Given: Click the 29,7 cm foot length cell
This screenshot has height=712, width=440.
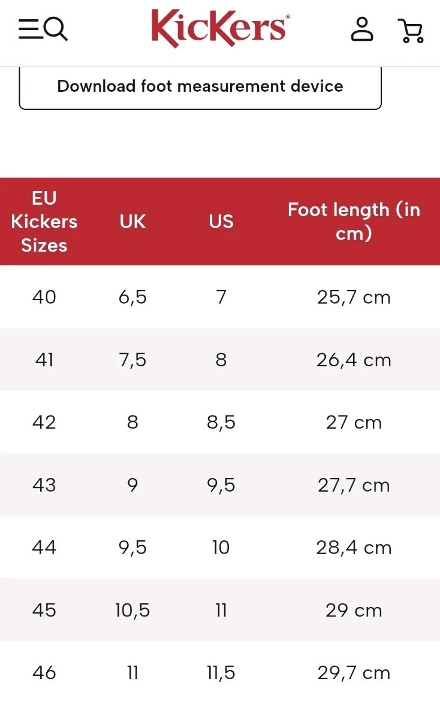Looking at the screenshot, I should point(354,672).
